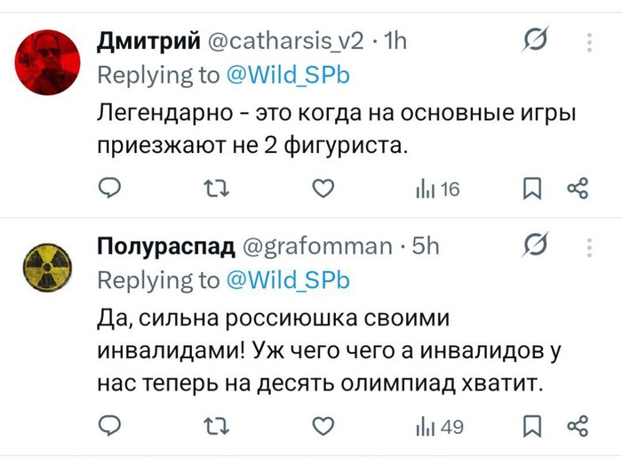This screenshot has width=622, height=458.
Task: Share Полураспад's tweet
Action: tap(578, 426)
